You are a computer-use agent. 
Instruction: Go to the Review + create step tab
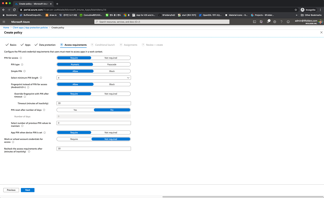coord(152,45)
